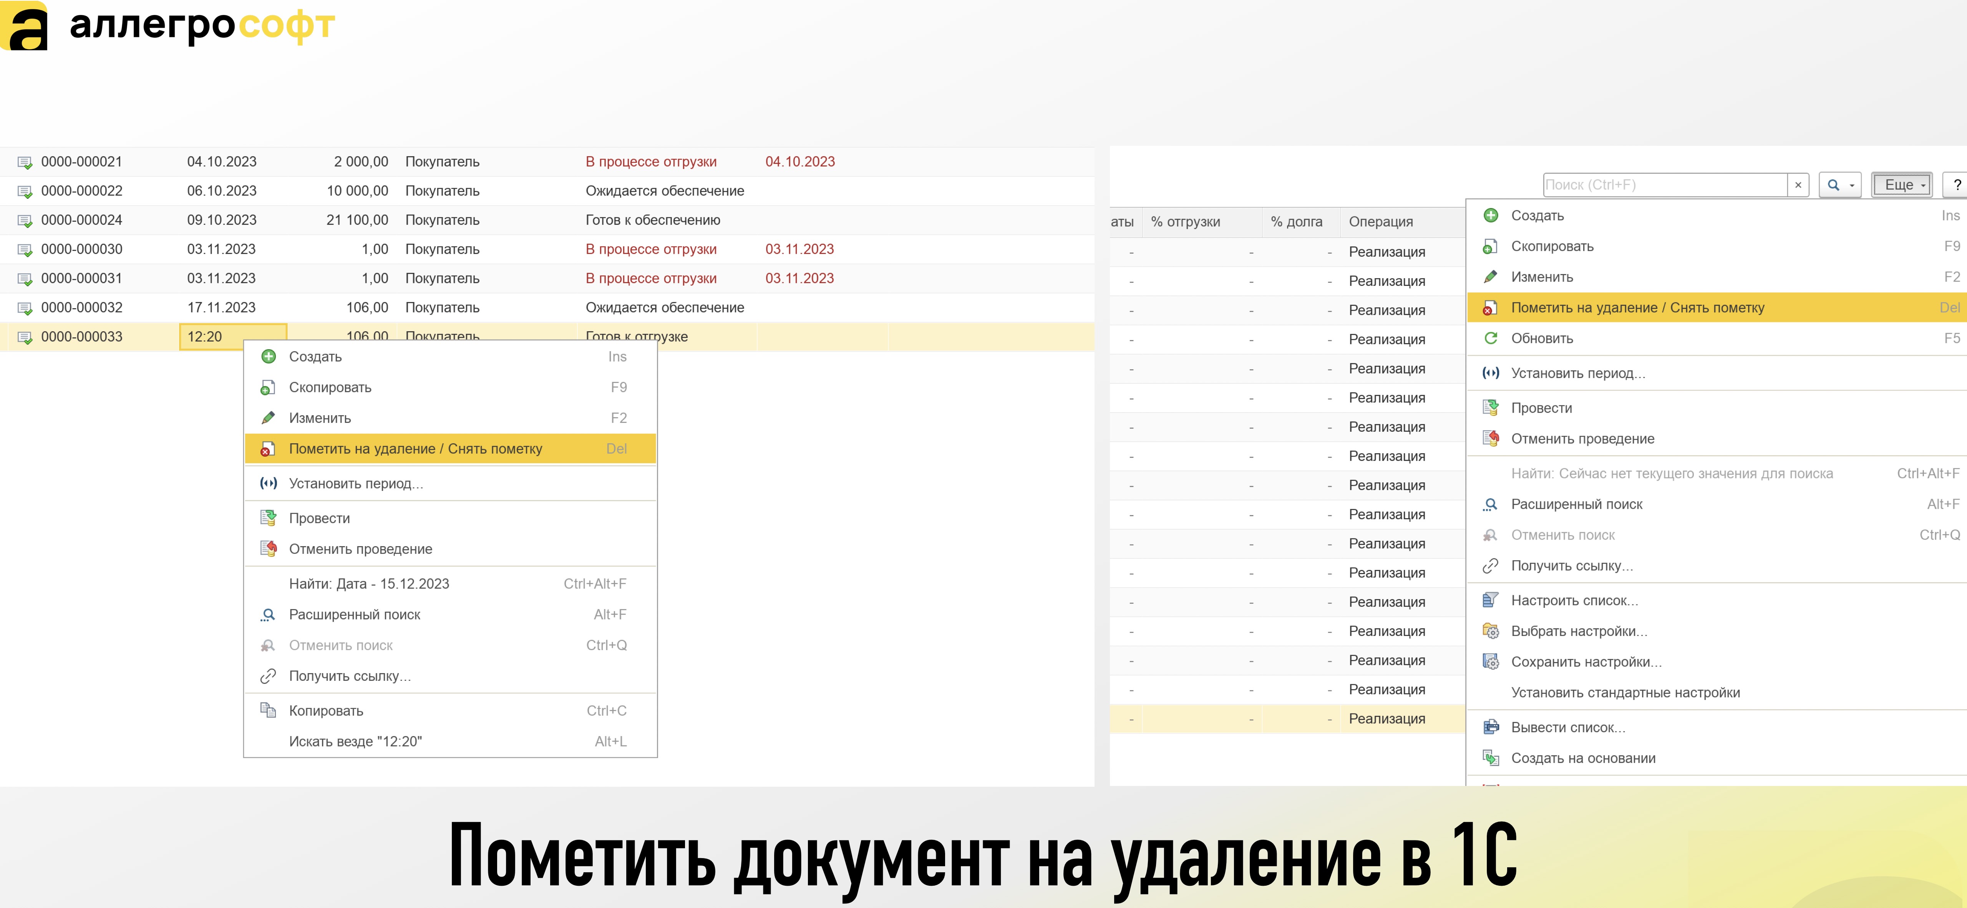Viewport: 1967px width, 908px height.
Task: Click the Копировать icon in left context menu
Action: coord(268,710)
